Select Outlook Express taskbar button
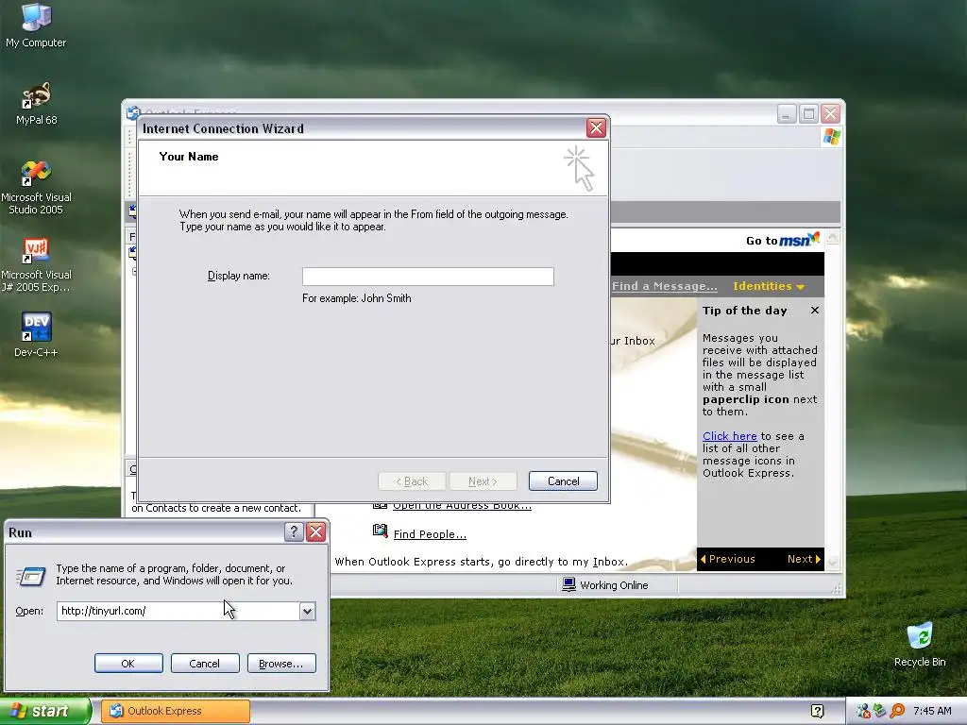Image resolution: width=967 pixels, height=725 pixels. 175,711
